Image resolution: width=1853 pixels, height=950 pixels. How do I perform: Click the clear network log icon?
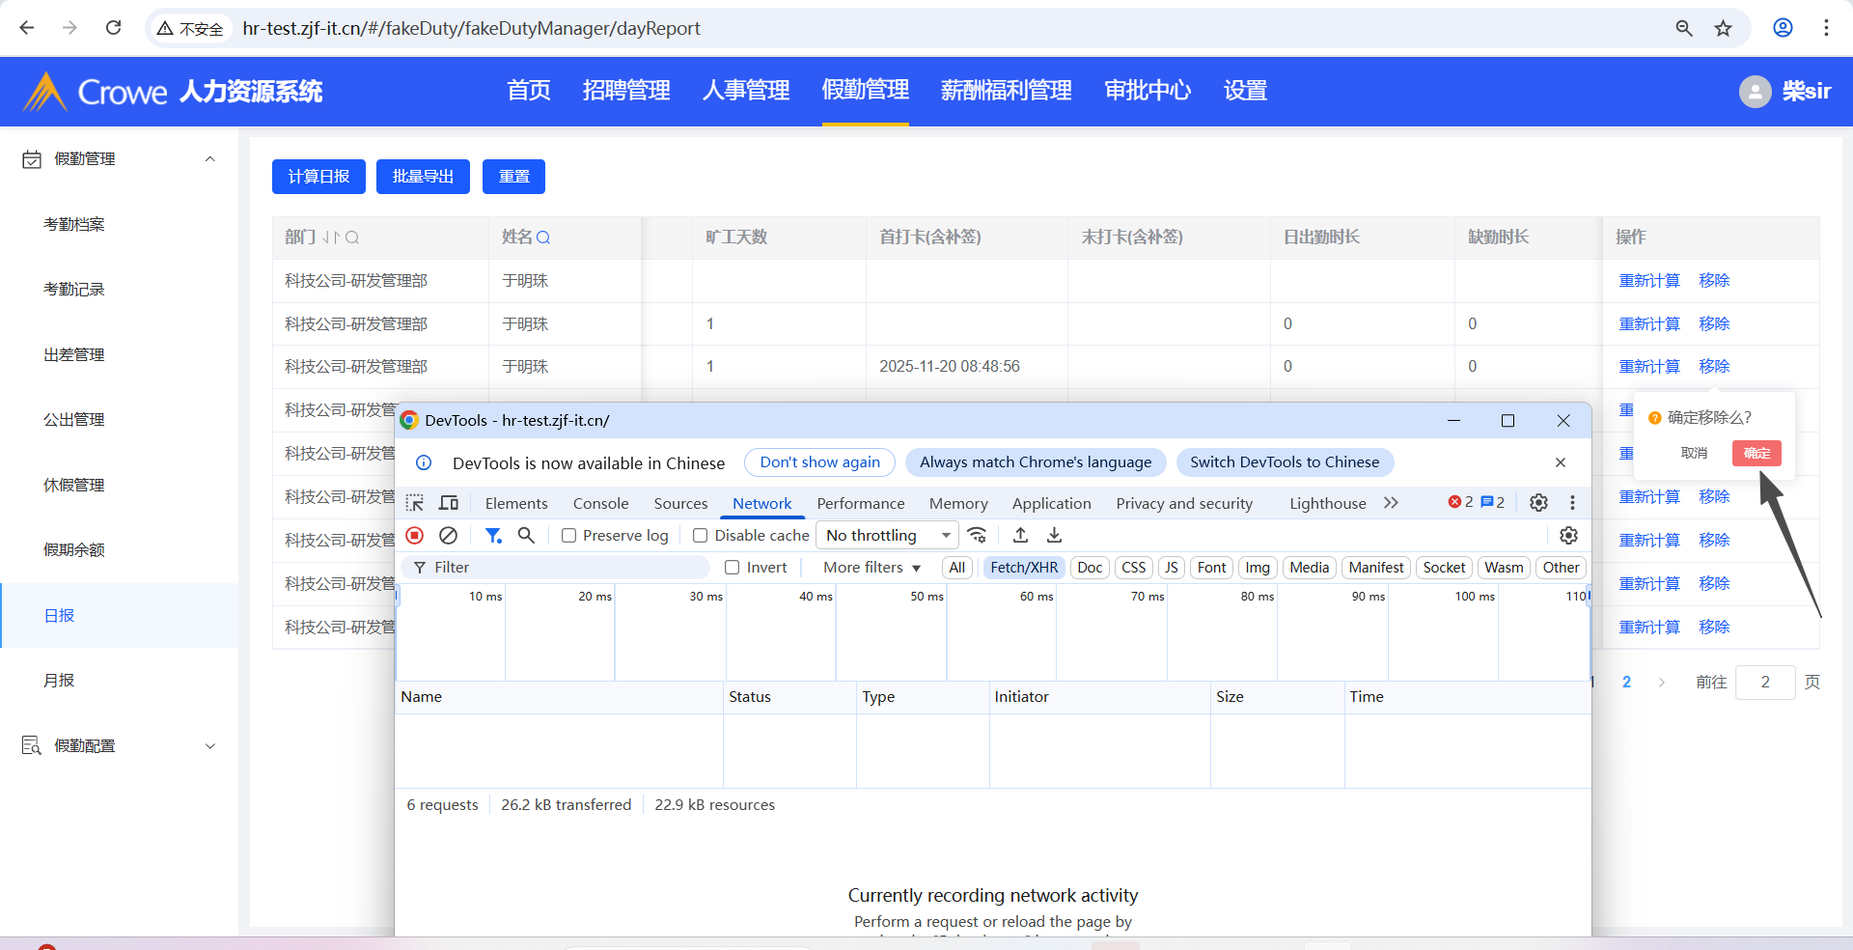pos(448,535)
